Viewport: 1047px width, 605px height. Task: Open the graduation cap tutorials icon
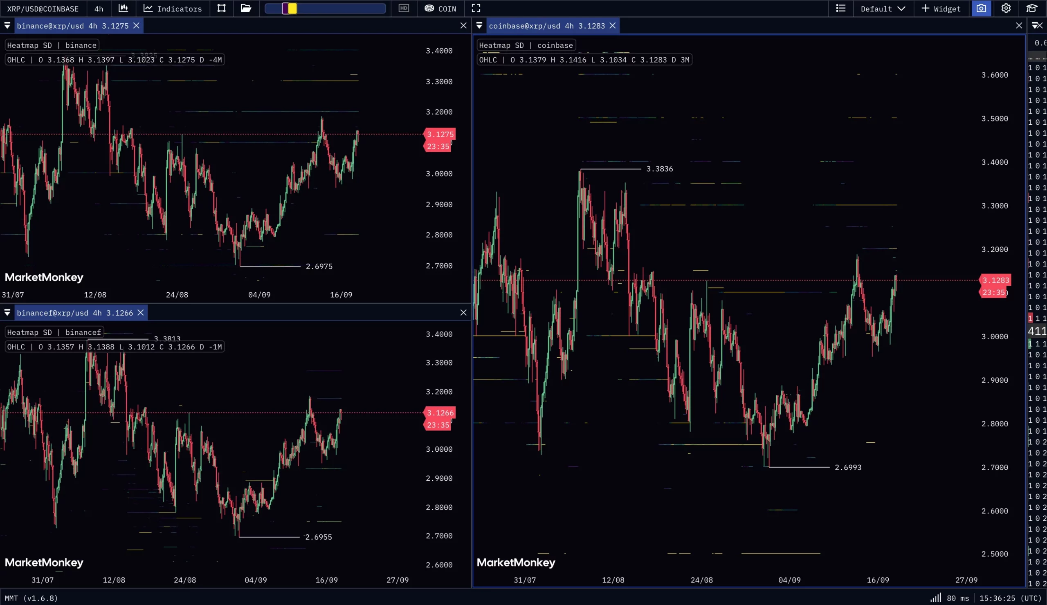tap(1031, 8)
